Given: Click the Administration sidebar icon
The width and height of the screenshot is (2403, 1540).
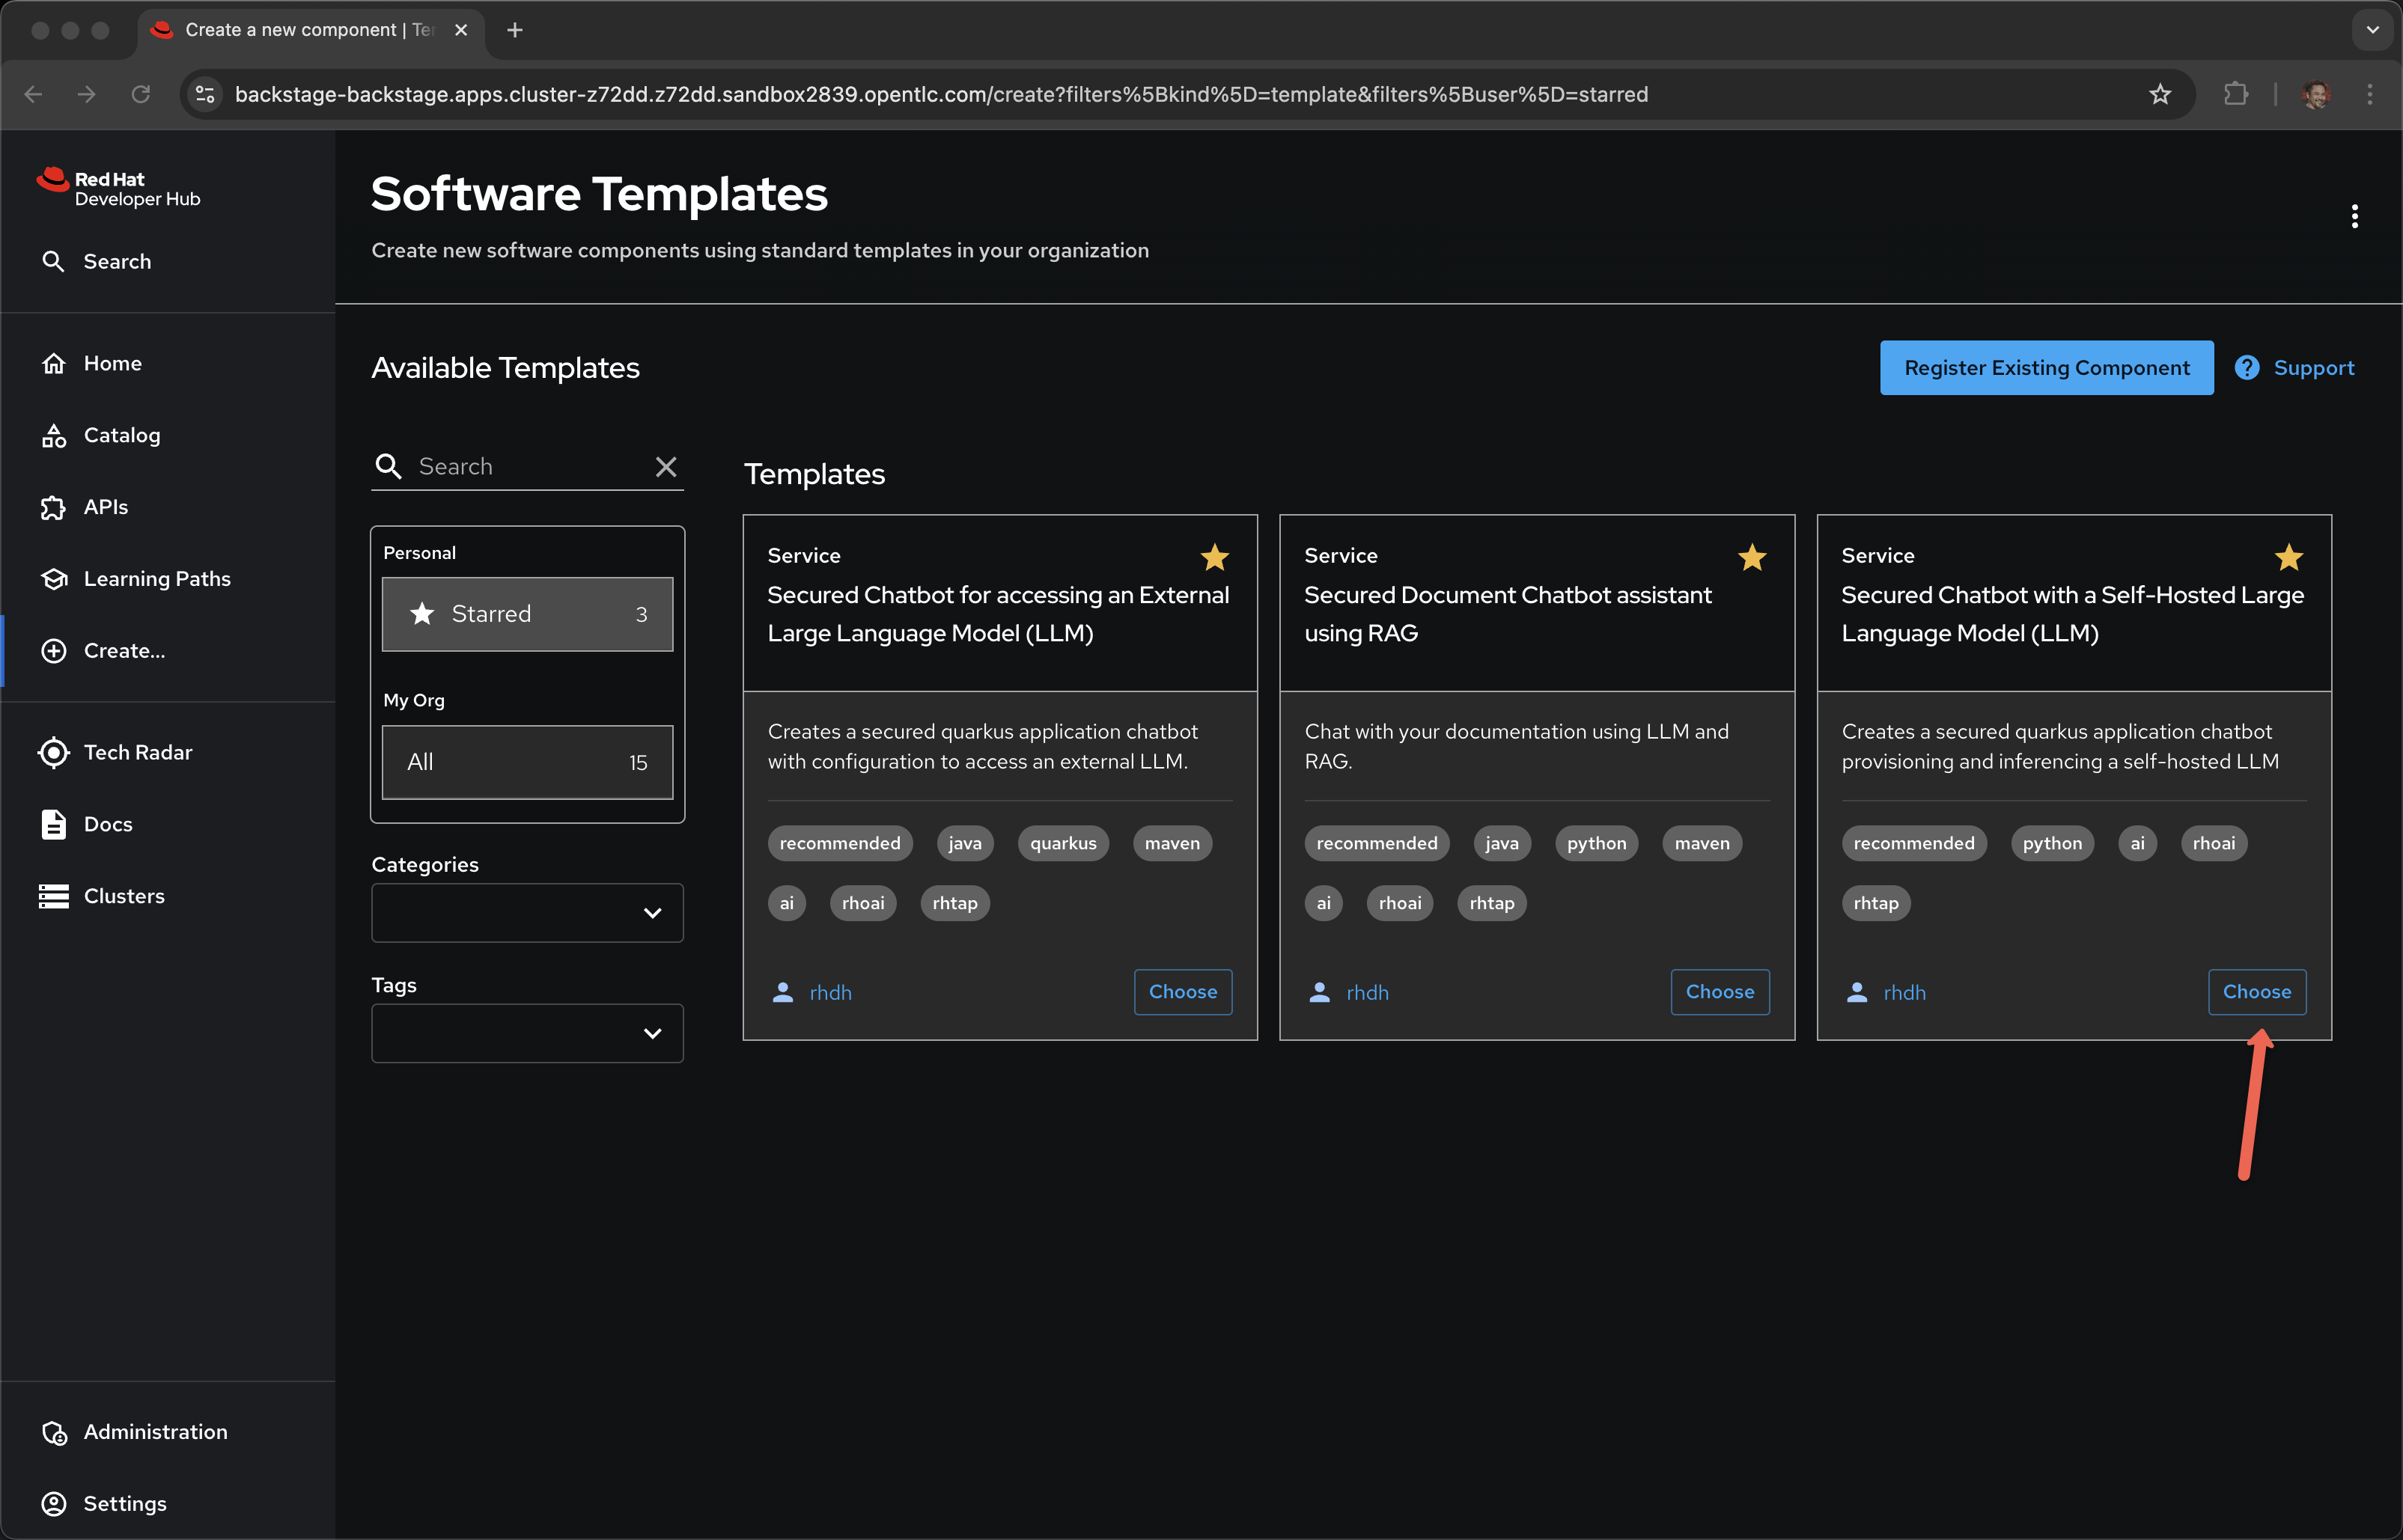Looking at the screenshot, I should [x=54, y=1432].
